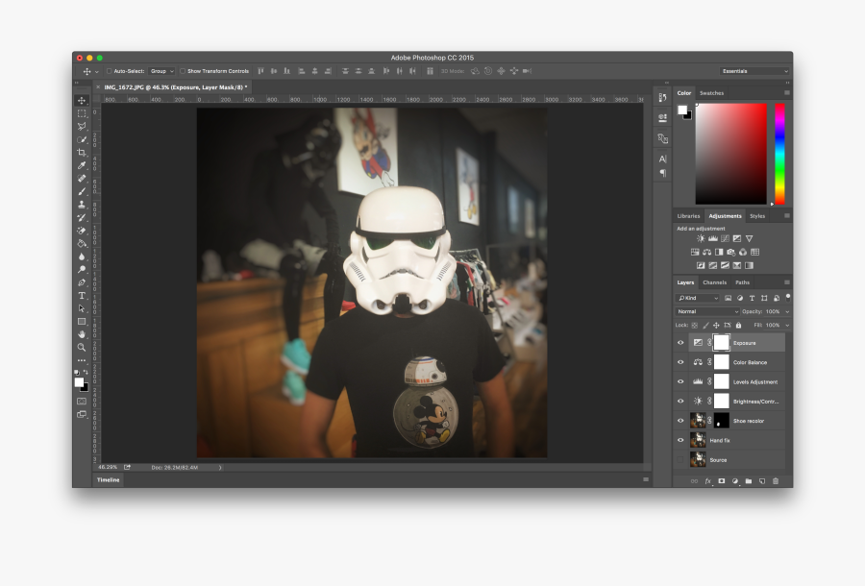Pick the Type tool in the toolbar
This screenshot has width=865, height=586.
point(82,296)
